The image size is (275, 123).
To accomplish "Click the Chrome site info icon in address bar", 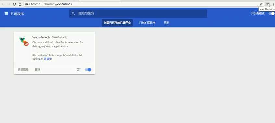I will pyautogui.click(x=27, y=4).
